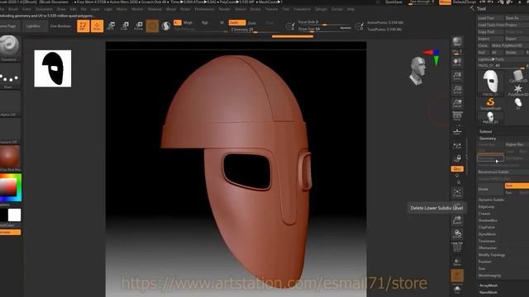
Task: Click the Load Tool button
Action: pyautogui.click(x=490, y=18)
